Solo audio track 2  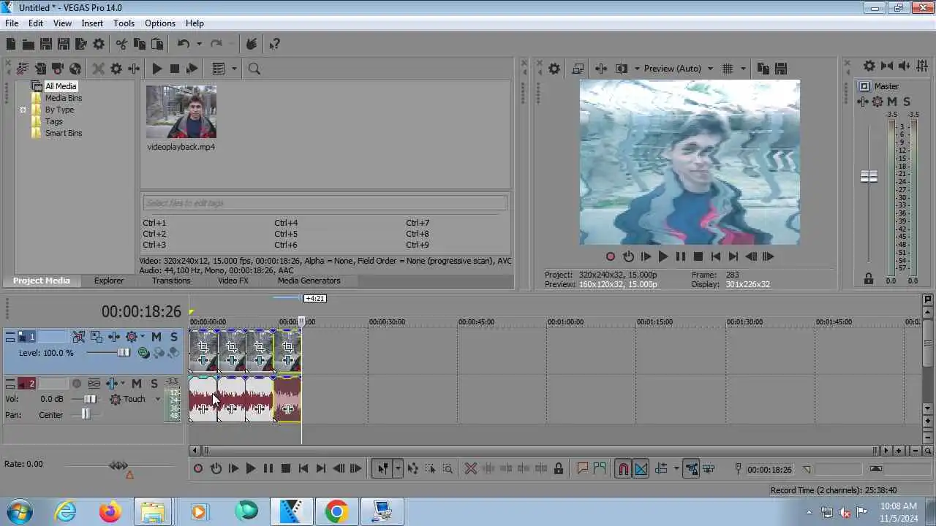[x=154, y=384]
